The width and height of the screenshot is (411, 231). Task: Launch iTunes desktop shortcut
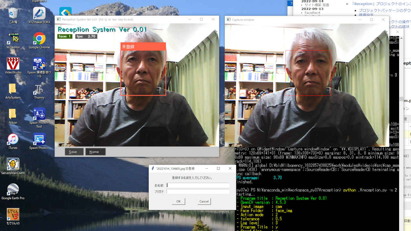click(13, 140)
